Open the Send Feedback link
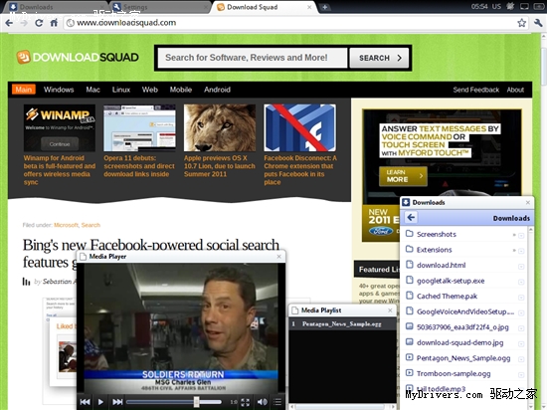The height and width of the screenshot is (410, 547). coord(475,90)
